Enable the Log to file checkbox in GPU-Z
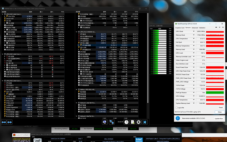Screen dimensions: 227x142 point(176,108)
